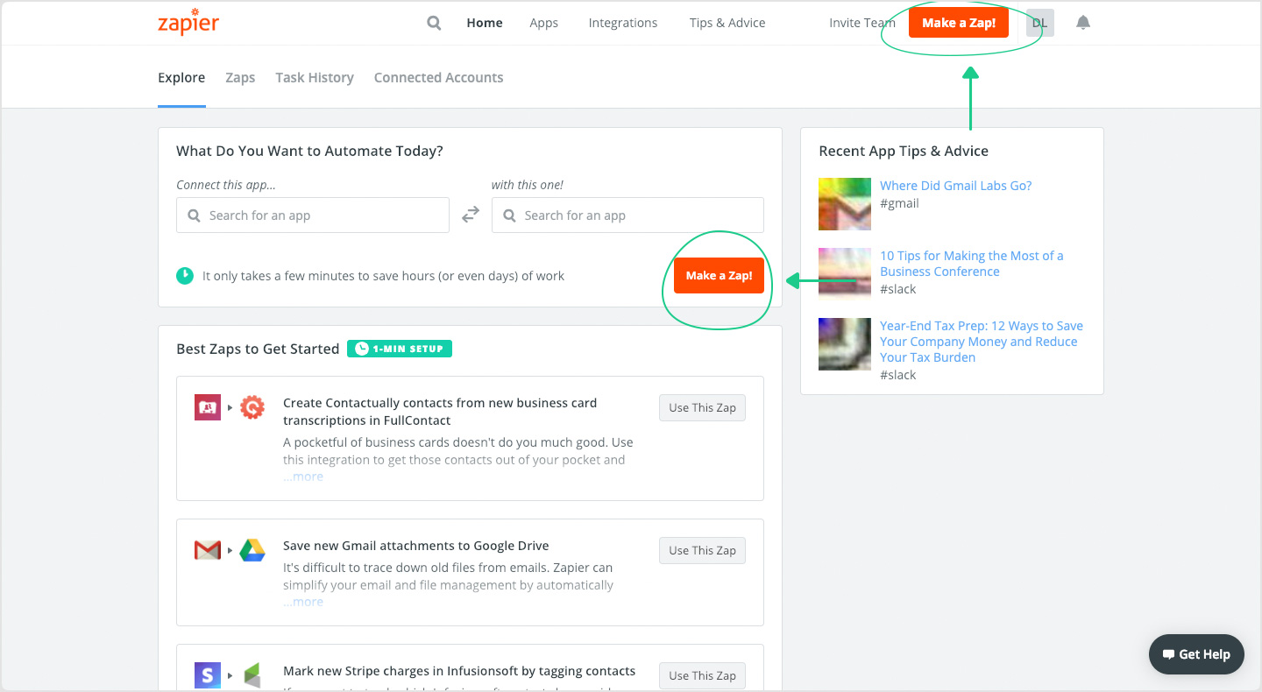Open the Apps menu item
Screen dimensions: 1262x692
(543, 23)
